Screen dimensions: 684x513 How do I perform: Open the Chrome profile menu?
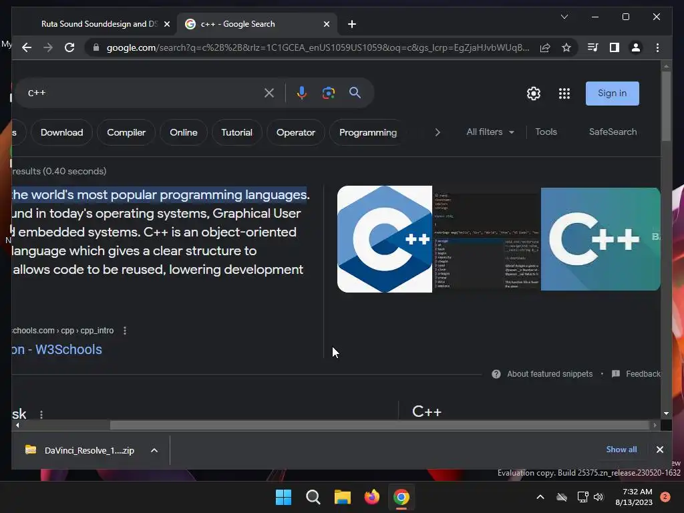tap(636, 47)
